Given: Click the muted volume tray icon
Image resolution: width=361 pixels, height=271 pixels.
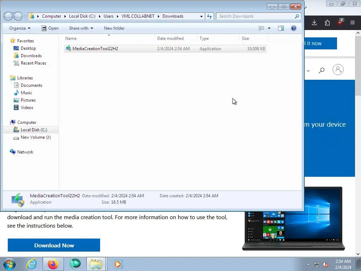Looking at the screenshot, I should pyautogui.click(x=325, y=265).
